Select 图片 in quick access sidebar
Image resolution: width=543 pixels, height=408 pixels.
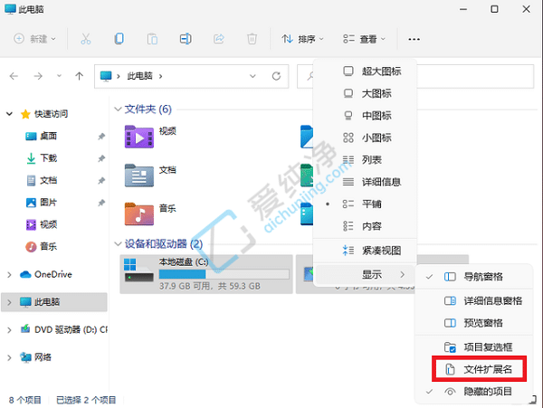[48, 203]
